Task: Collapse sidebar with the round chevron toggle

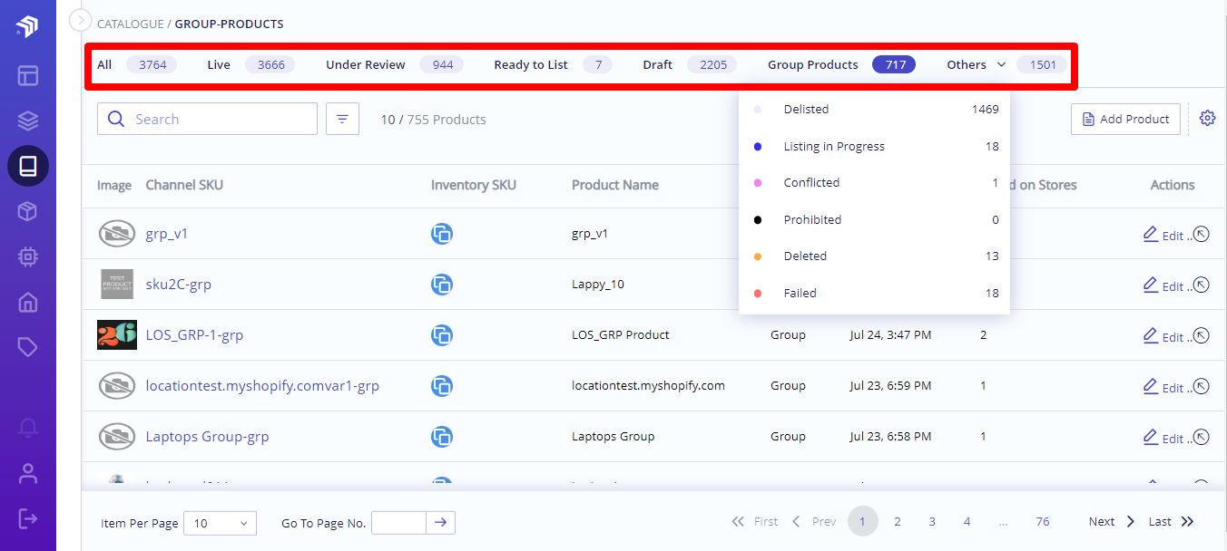Action: [80, 20]
